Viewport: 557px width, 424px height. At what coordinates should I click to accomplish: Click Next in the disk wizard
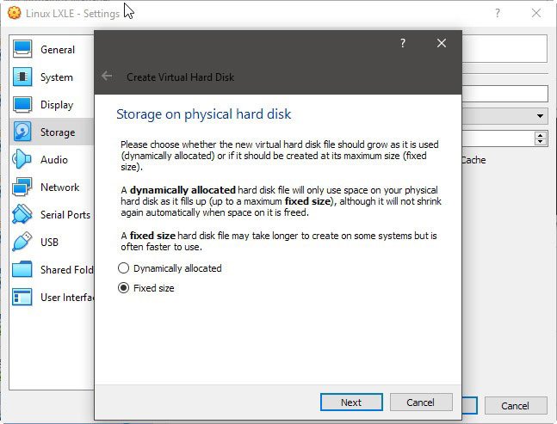tap(351, 402)
